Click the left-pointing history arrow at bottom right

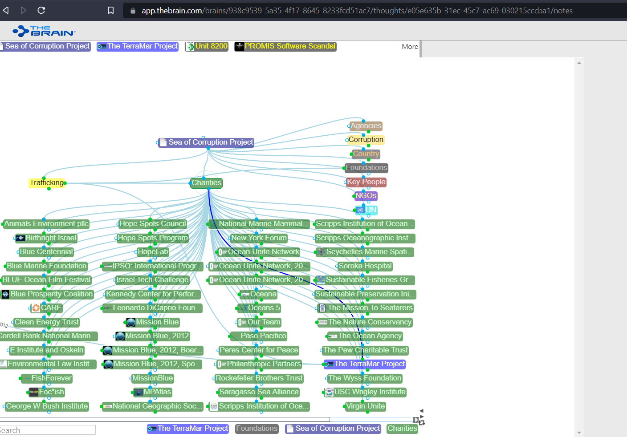coord(421,411)
